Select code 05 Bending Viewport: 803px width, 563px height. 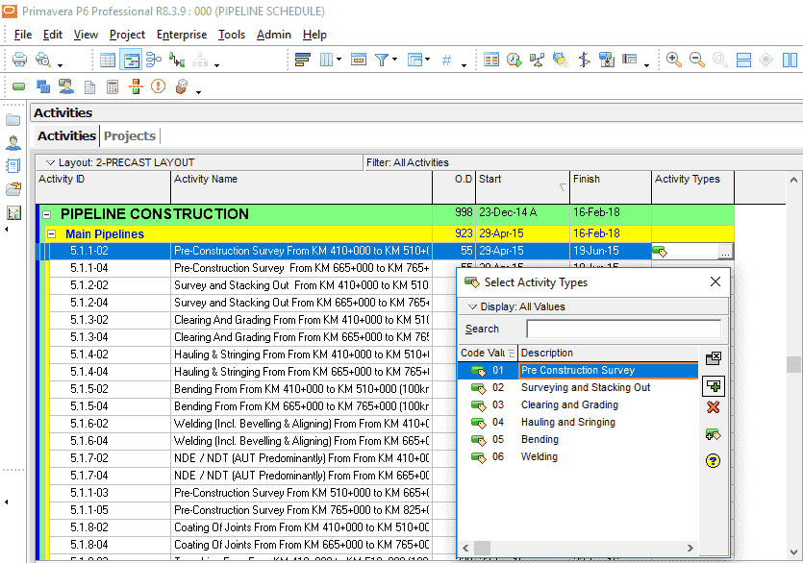point(578,440)
